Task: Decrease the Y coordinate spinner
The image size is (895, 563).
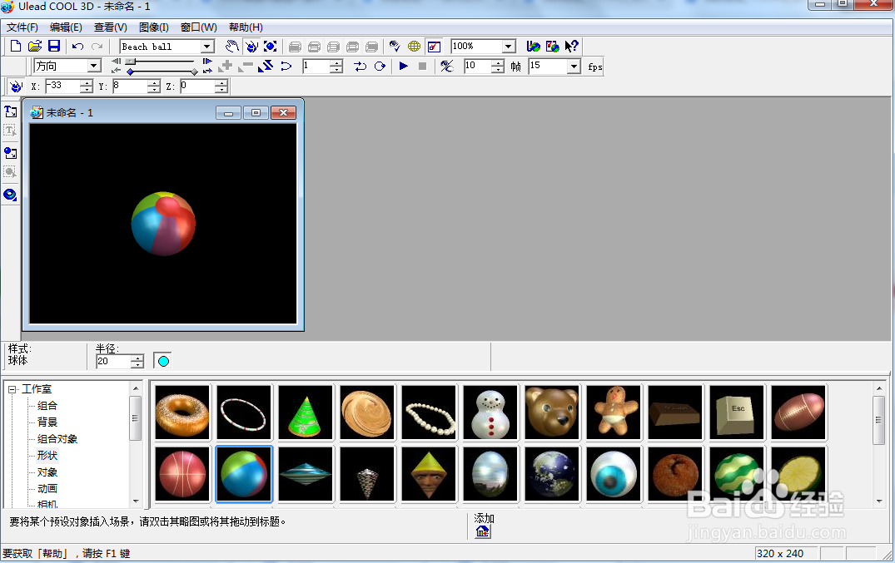Action: (153, 90)
